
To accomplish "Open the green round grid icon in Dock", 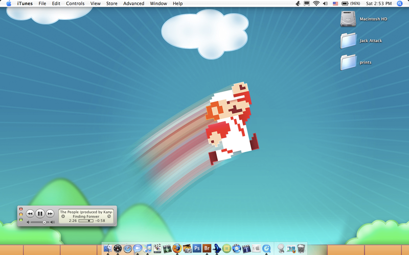I will tap(226, 248).
